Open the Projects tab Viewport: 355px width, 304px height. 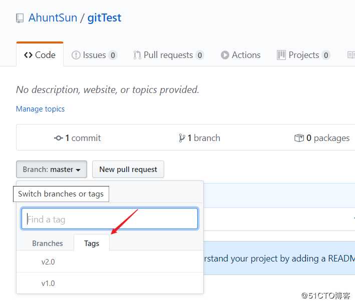point(303,55)
